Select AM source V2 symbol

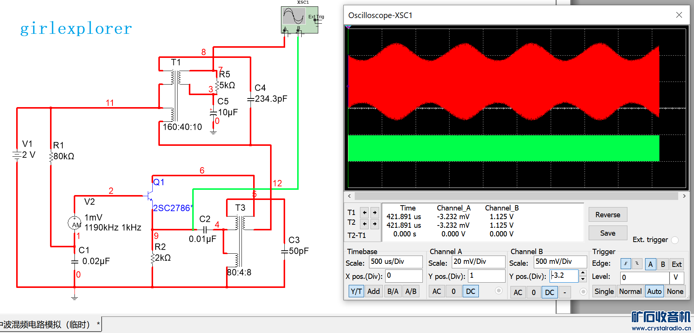click(x=74, y=223)
